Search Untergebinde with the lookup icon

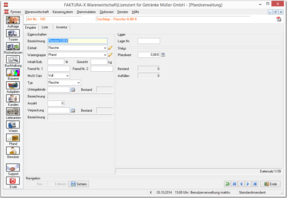(73, 89)
